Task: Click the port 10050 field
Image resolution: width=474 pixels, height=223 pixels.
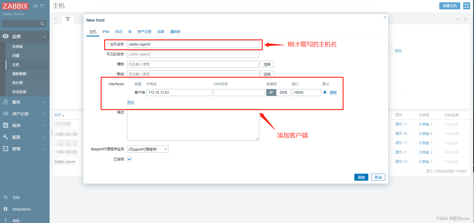Action: 306,93
